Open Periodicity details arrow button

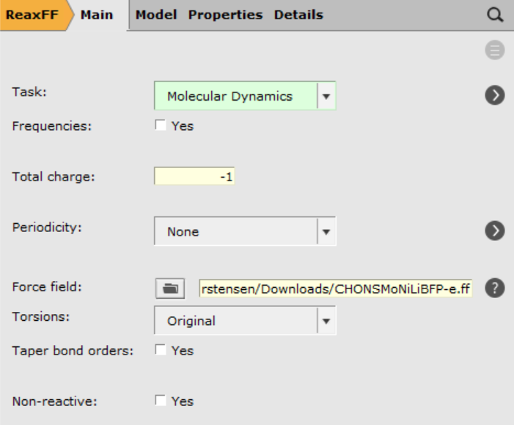click(x=495, y=230)
